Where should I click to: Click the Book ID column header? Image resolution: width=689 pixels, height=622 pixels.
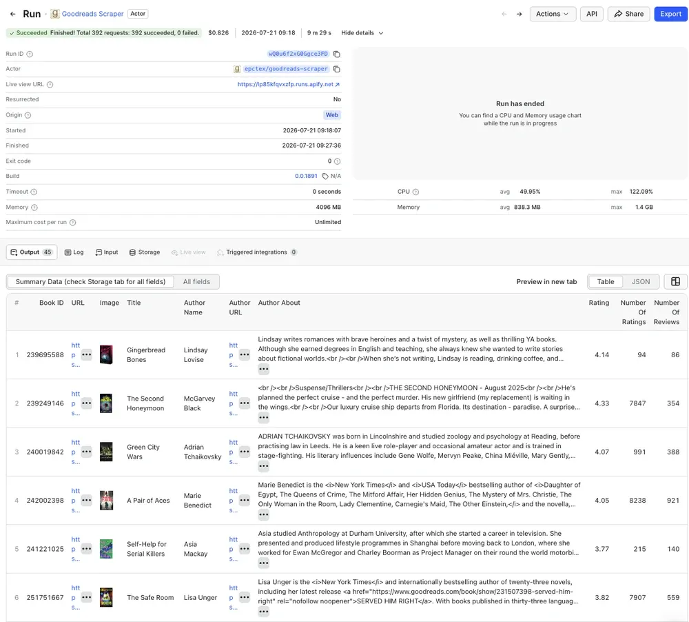coord(52,303)
